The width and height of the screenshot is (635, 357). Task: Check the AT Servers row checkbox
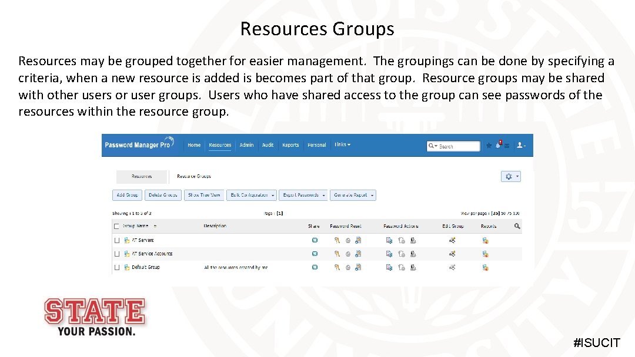pyautogui.click(x=117, y=241)
